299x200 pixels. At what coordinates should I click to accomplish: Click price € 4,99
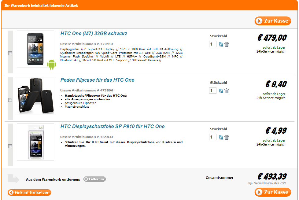point(276,131)
